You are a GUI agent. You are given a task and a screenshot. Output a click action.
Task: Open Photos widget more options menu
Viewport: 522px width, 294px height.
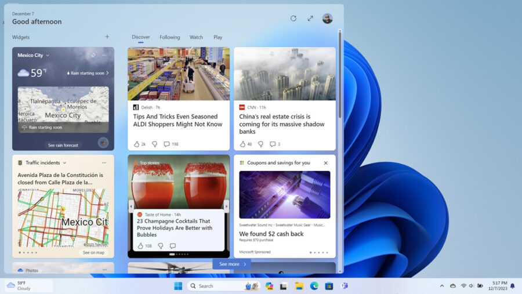pyautogui.click(x=104, y=270)
